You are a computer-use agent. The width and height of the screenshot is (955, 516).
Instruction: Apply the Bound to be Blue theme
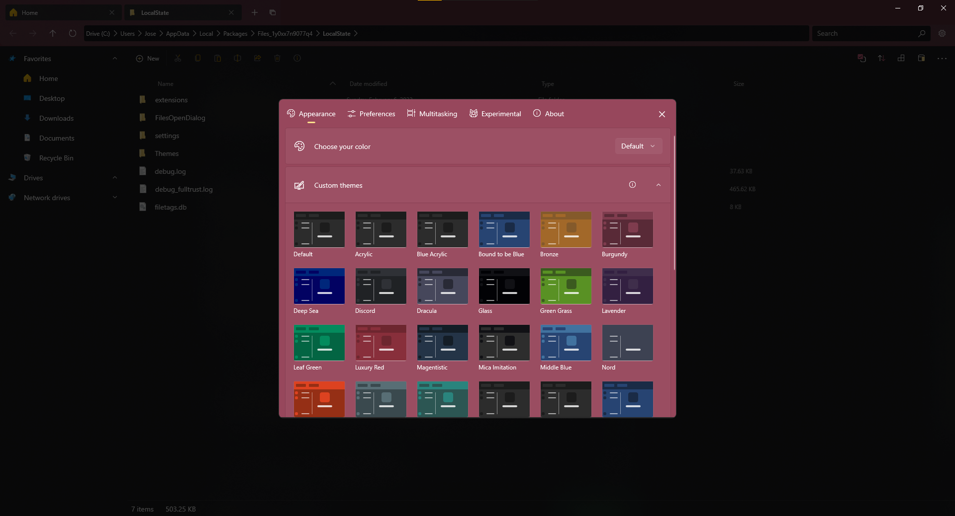[x=504, y=229]
